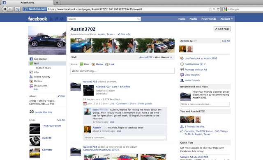Open notifications globe icon in header
The image size is (263, 160).
click(x=62, y=19)
